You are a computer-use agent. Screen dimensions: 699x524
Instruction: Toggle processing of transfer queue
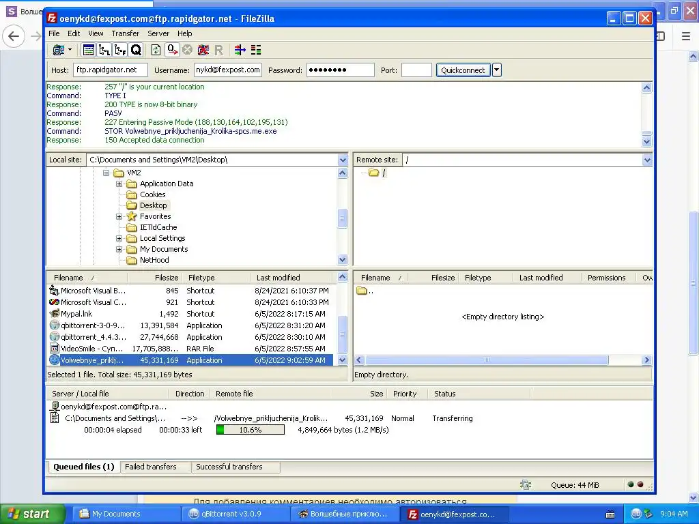coord(171,50)
